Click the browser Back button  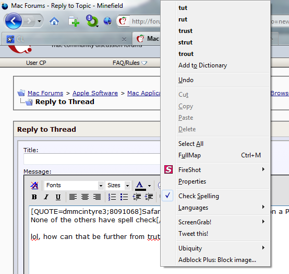tap(14, 21)
